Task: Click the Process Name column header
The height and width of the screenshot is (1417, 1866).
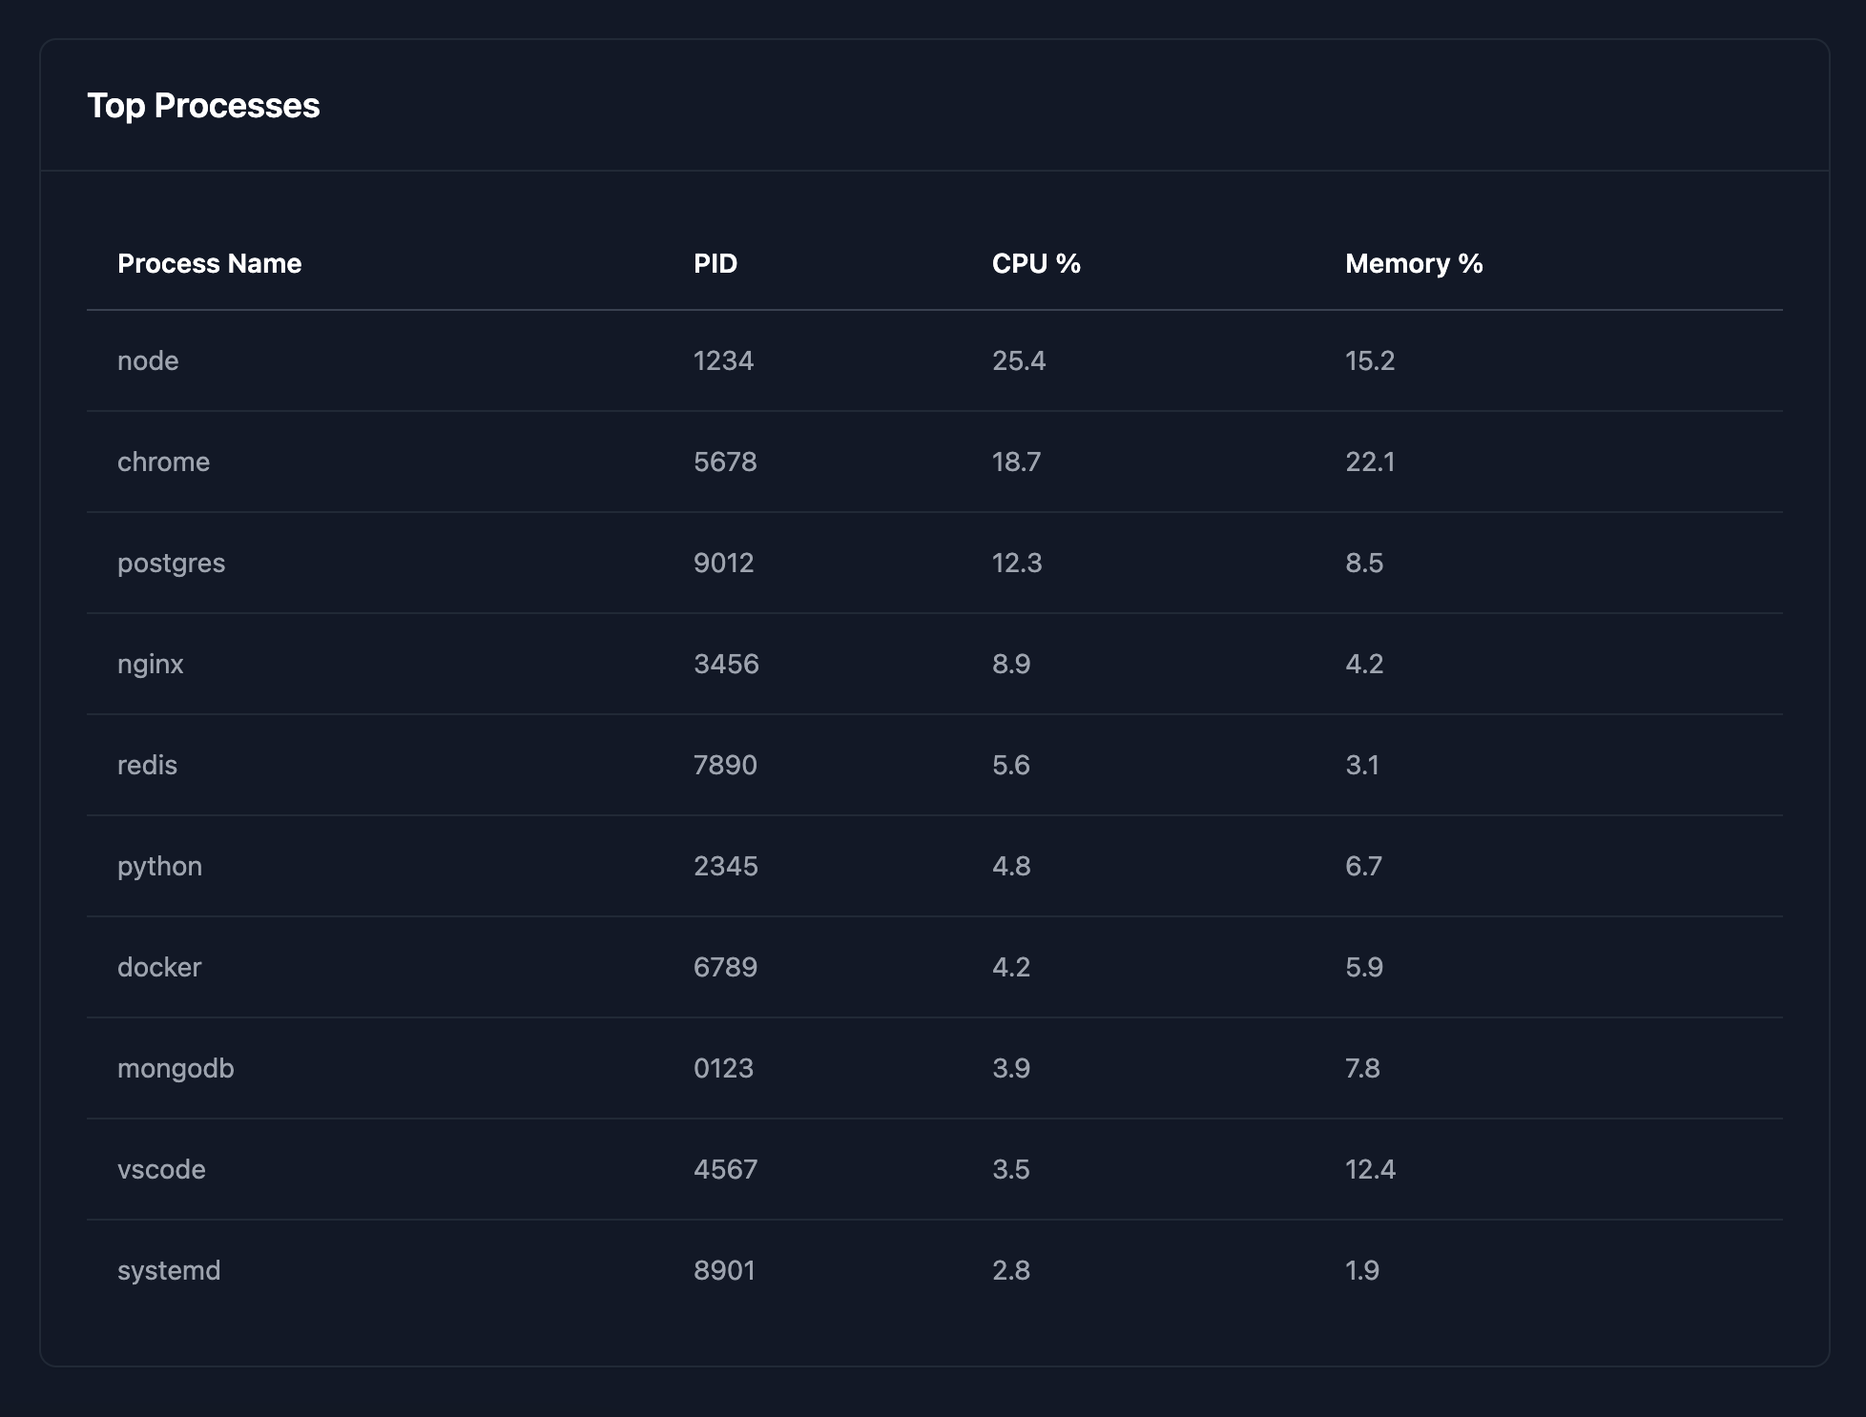Action: 209,263
